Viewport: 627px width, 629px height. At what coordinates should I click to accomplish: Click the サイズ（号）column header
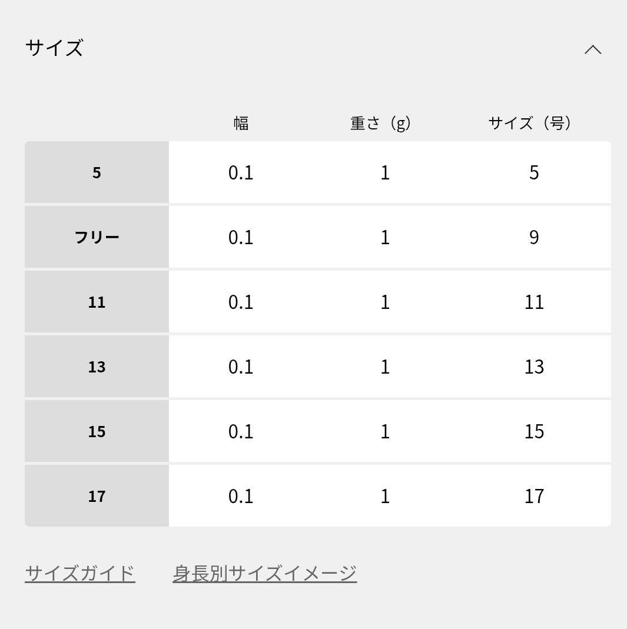pos(529,123)
